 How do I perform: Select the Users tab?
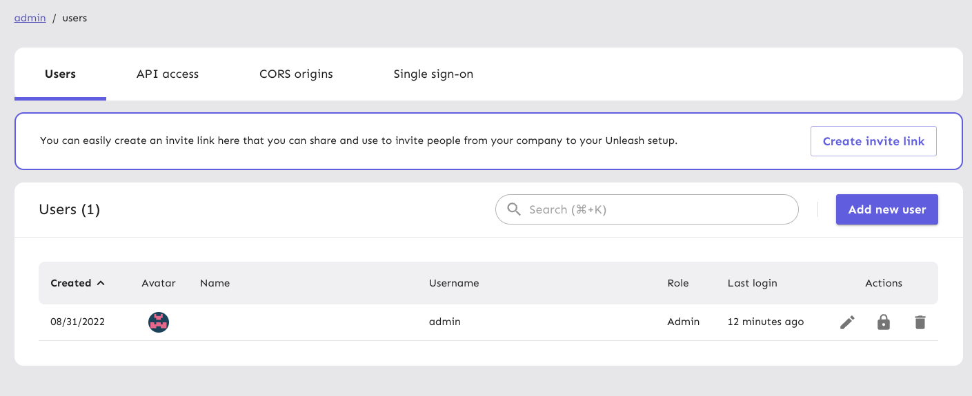click(x=60, y=74)
